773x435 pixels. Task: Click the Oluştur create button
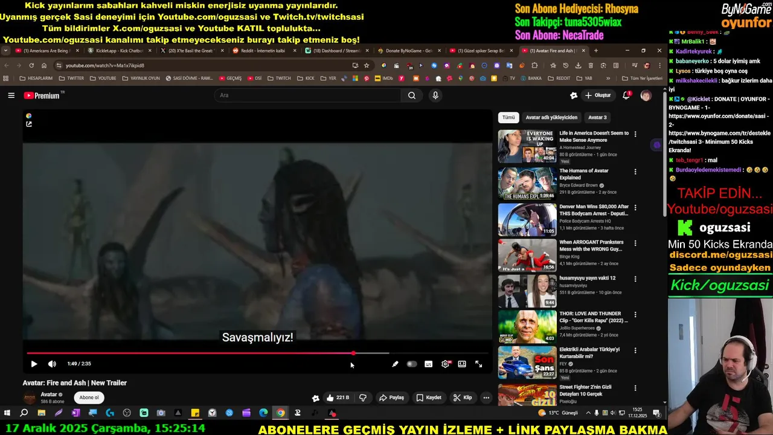click(598, 95)
